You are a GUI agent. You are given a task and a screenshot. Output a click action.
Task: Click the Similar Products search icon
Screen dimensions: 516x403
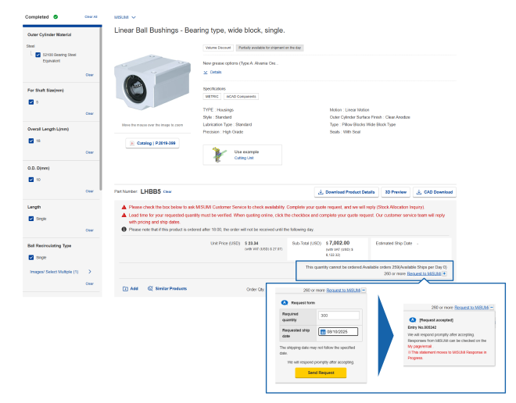[150, 288]
